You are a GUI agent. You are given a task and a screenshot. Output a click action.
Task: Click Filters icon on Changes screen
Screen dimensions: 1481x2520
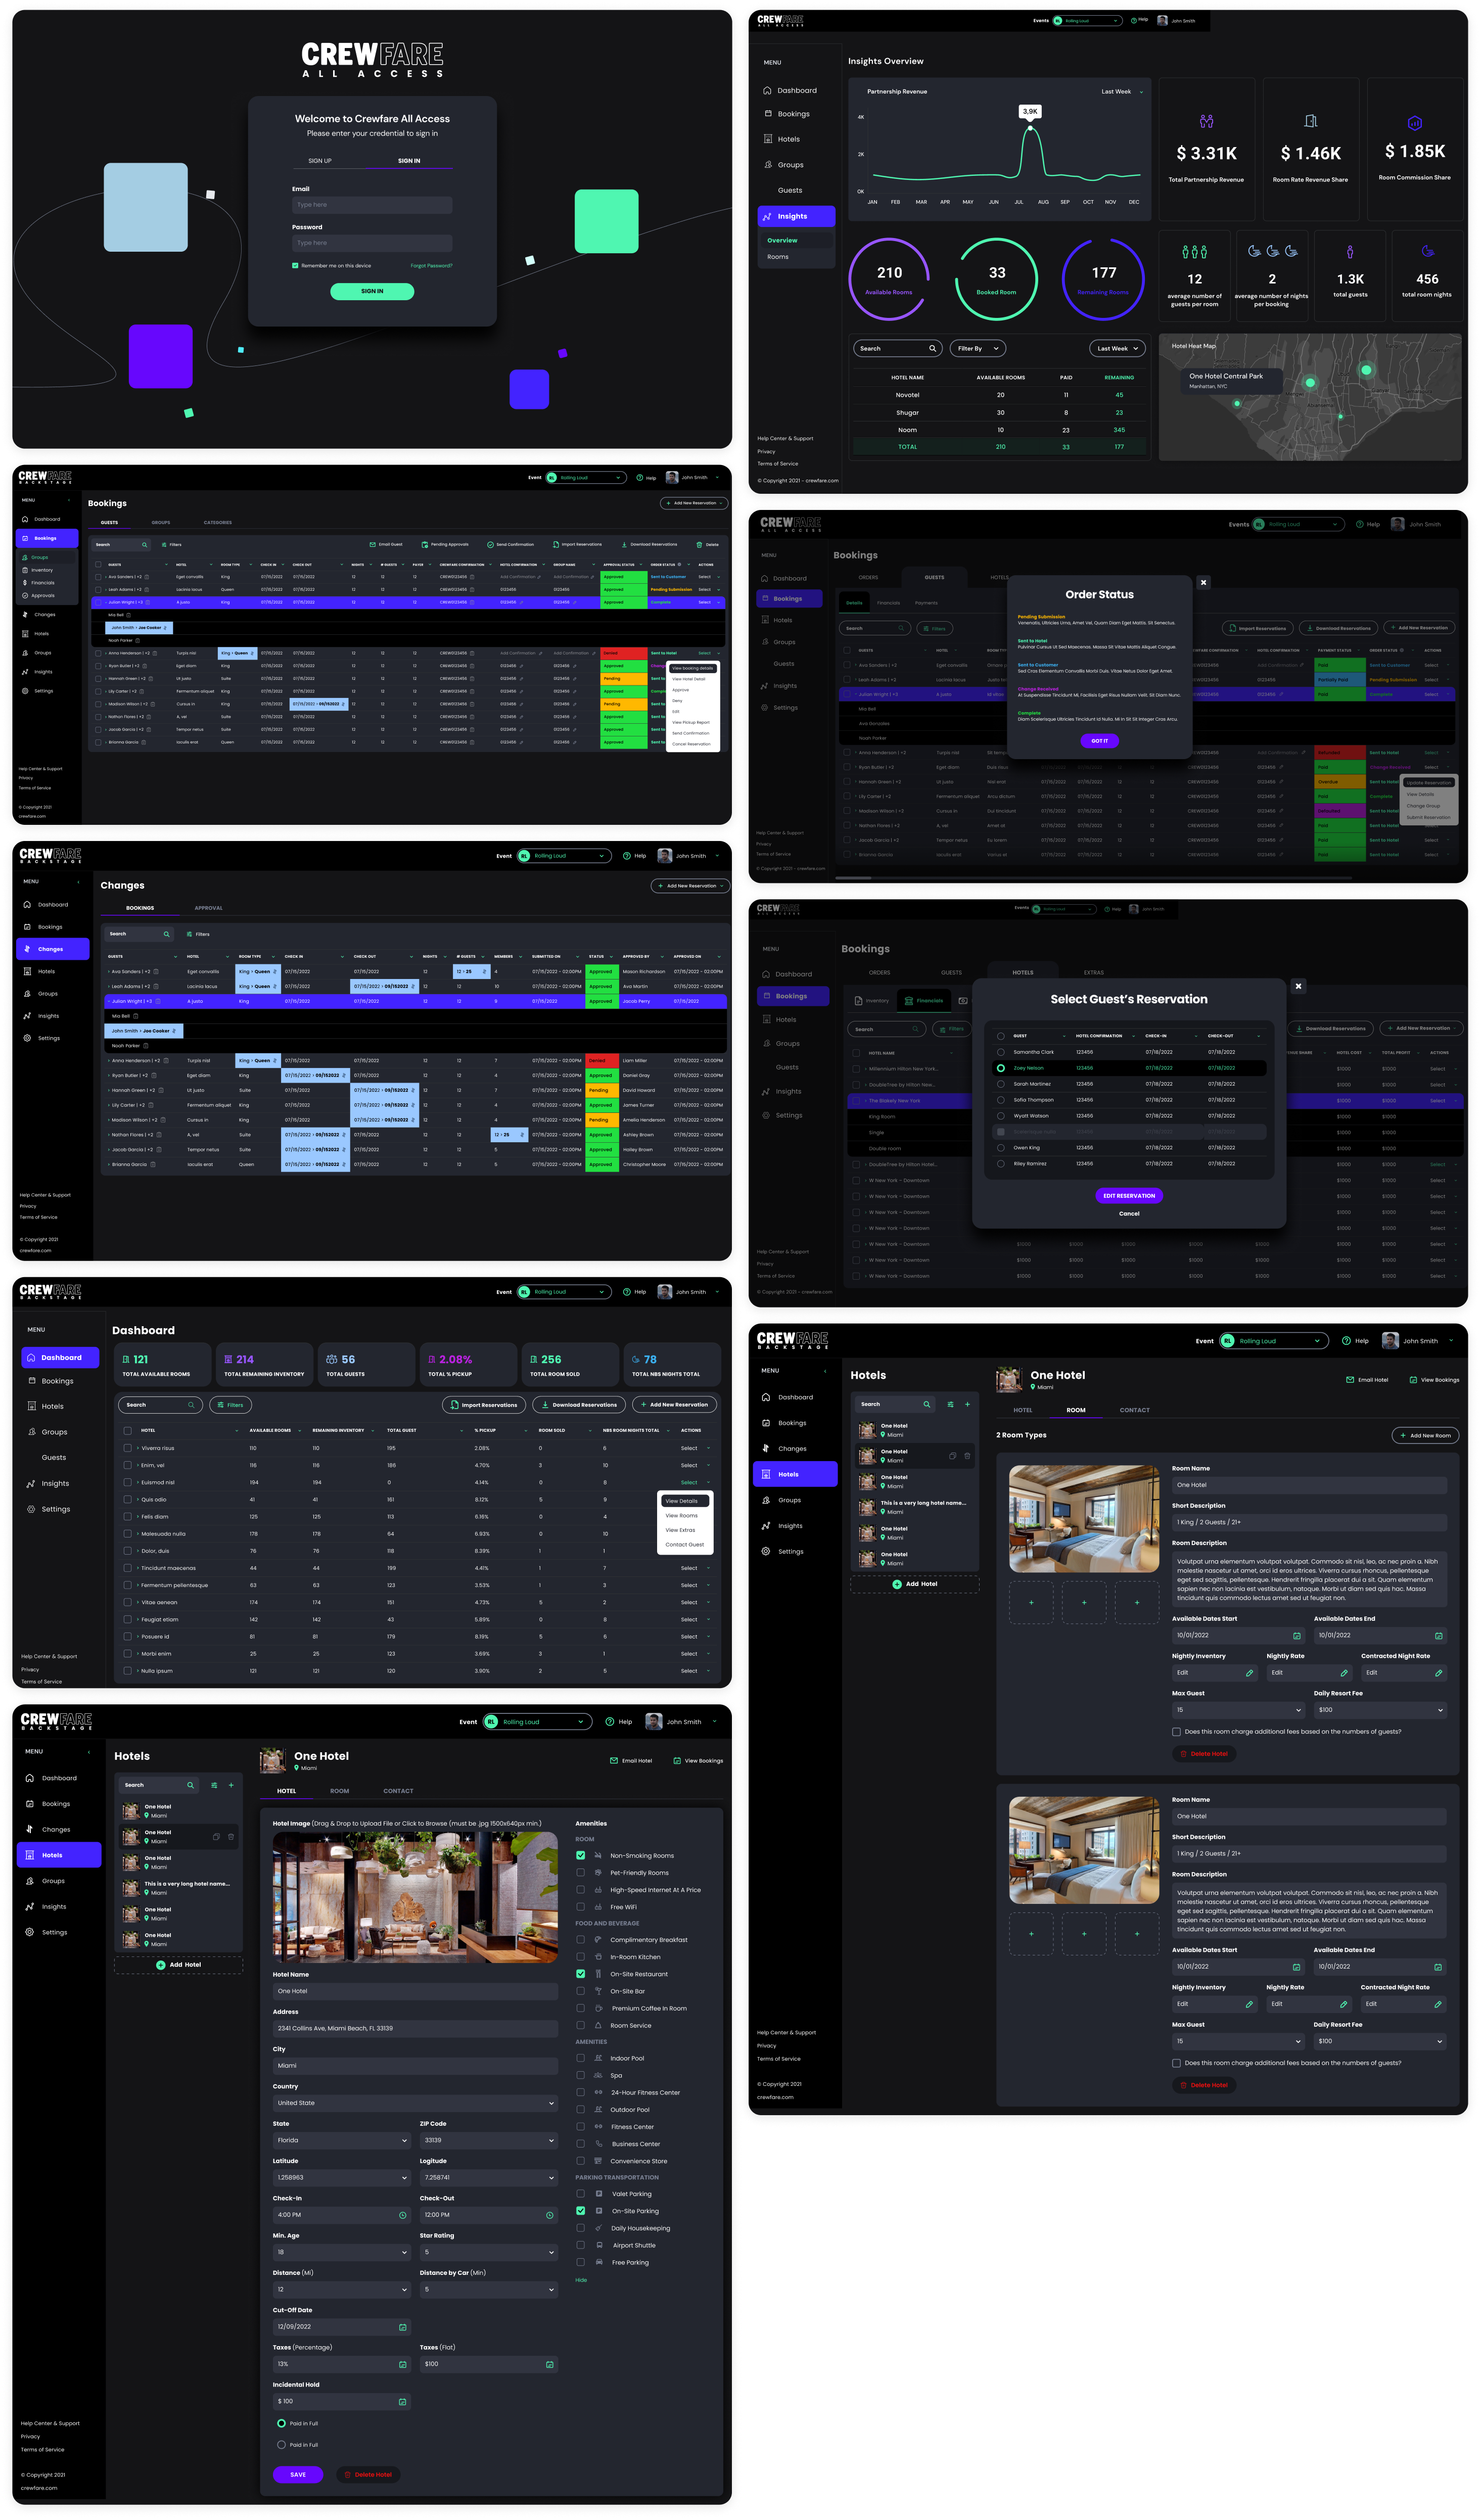coord(189,934)
